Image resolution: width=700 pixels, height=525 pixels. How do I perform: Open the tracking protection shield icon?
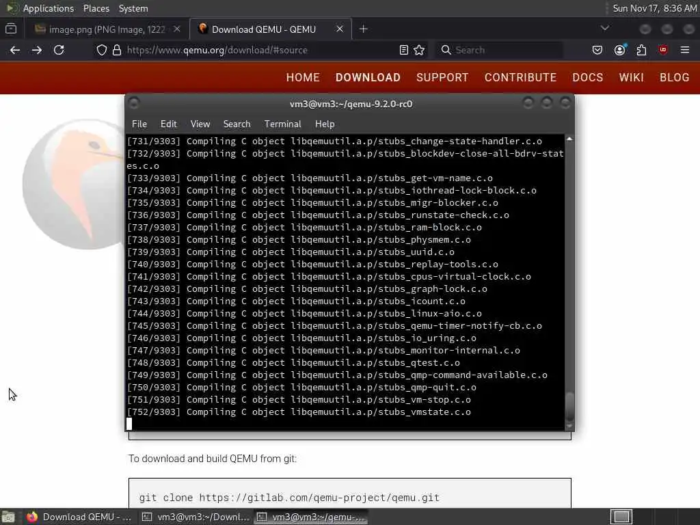[x=102, y=50]
